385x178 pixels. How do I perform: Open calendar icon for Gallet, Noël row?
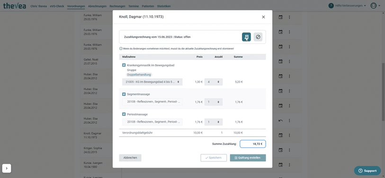pyautogui.click(x=281, y=61)
